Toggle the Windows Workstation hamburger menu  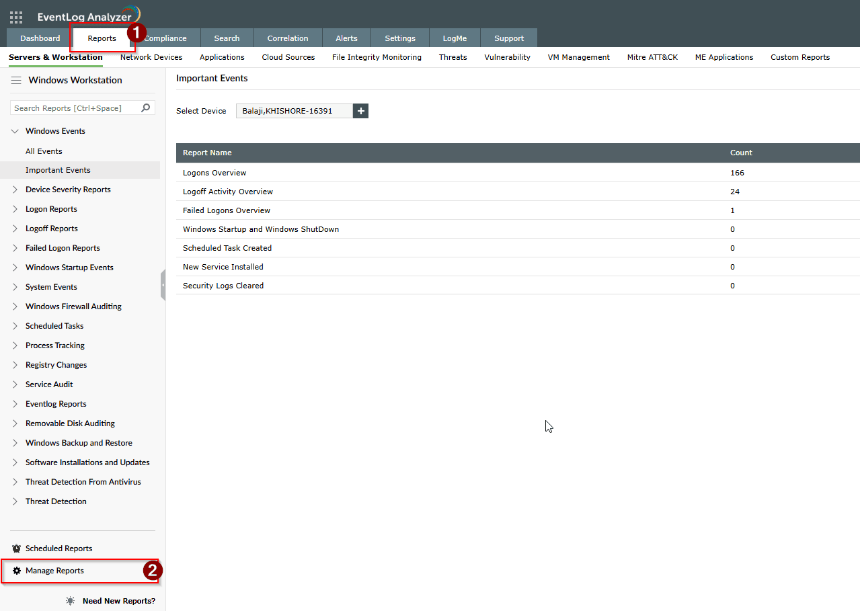pyautogui.click(x=16, y=80)
